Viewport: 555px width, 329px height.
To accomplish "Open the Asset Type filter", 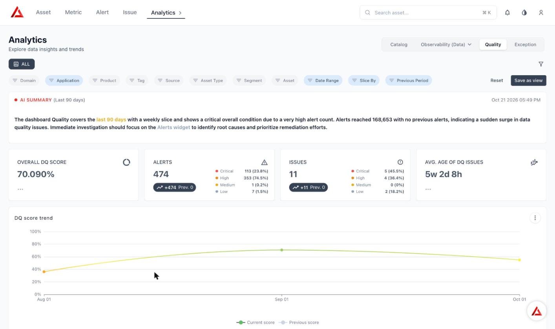I will pyautogui.click(x=208, y=80).
